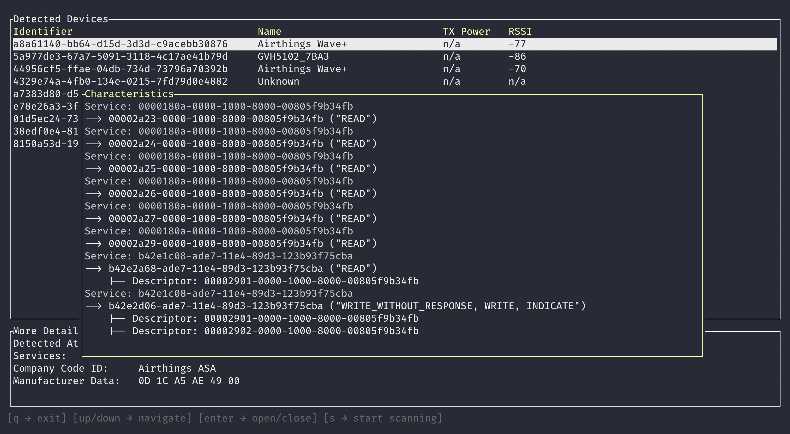Click the q exit hint
Viewport: 790px width, 434px height.
pyautogui.click(x=37, y=418)
